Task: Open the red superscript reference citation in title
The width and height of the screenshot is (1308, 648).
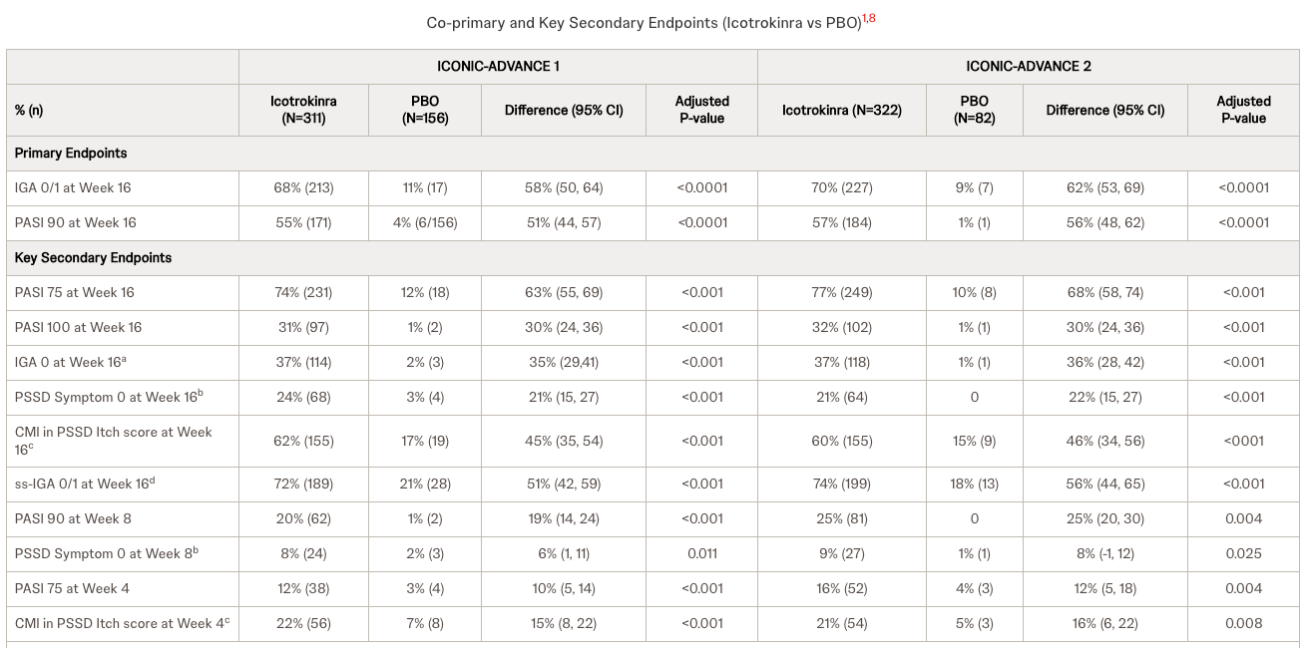Action: tap(869, 18)
